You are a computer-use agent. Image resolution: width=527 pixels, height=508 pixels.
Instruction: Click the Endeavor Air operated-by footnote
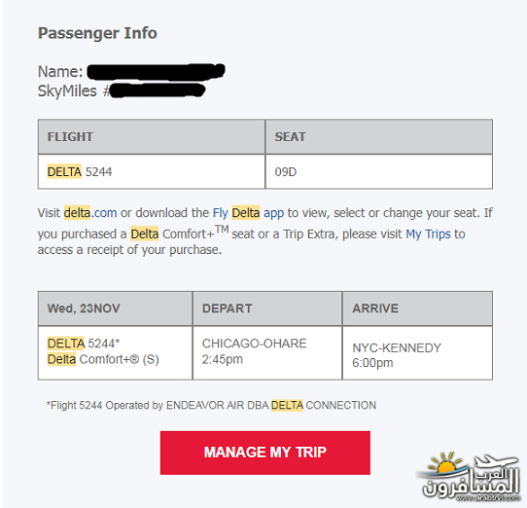click(211, 405)
